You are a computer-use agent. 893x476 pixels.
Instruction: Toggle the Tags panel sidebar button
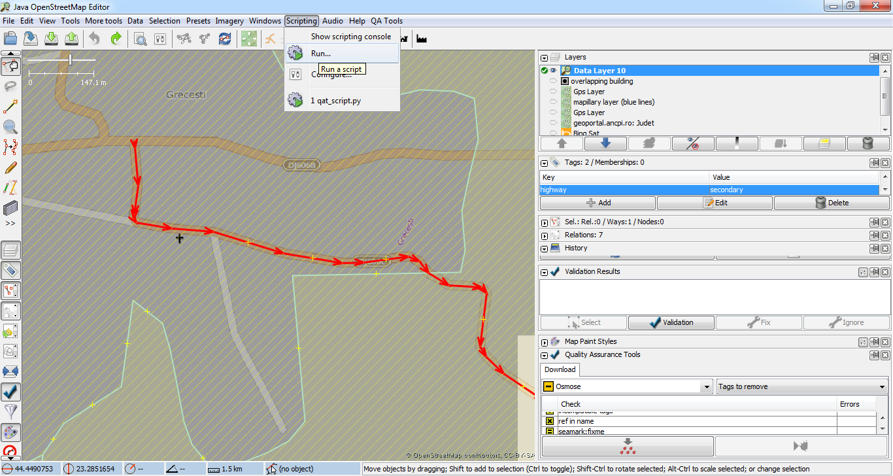[x=11, y=270]
